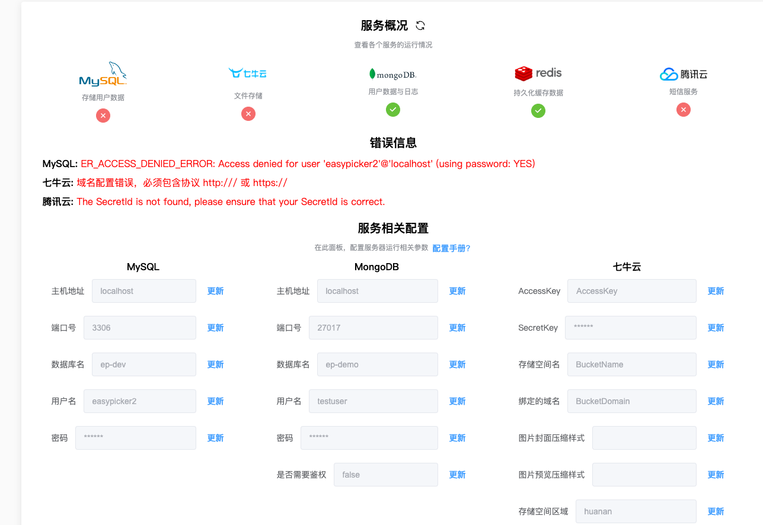This screenshot has height=525, width=763.
Task: Update the 七牛云 存储空间名
Action: (x=716, y=364)
